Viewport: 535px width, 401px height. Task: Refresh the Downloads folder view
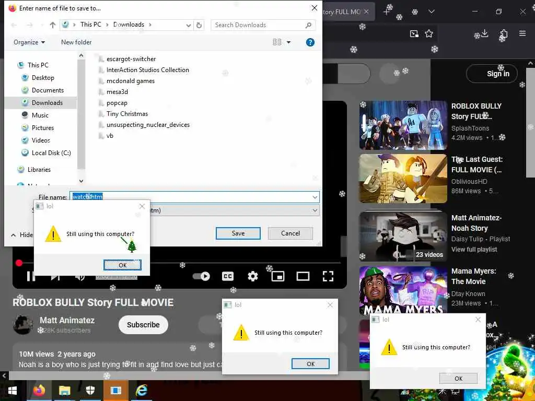199,25
